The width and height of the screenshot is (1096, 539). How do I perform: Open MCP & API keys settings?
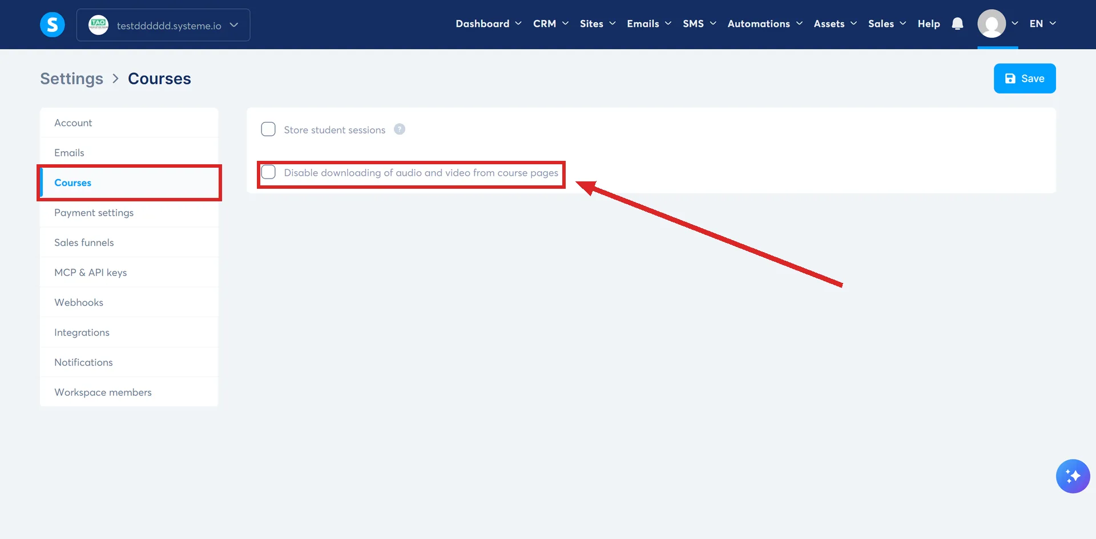pyautogui.click(x=129, y=273)
